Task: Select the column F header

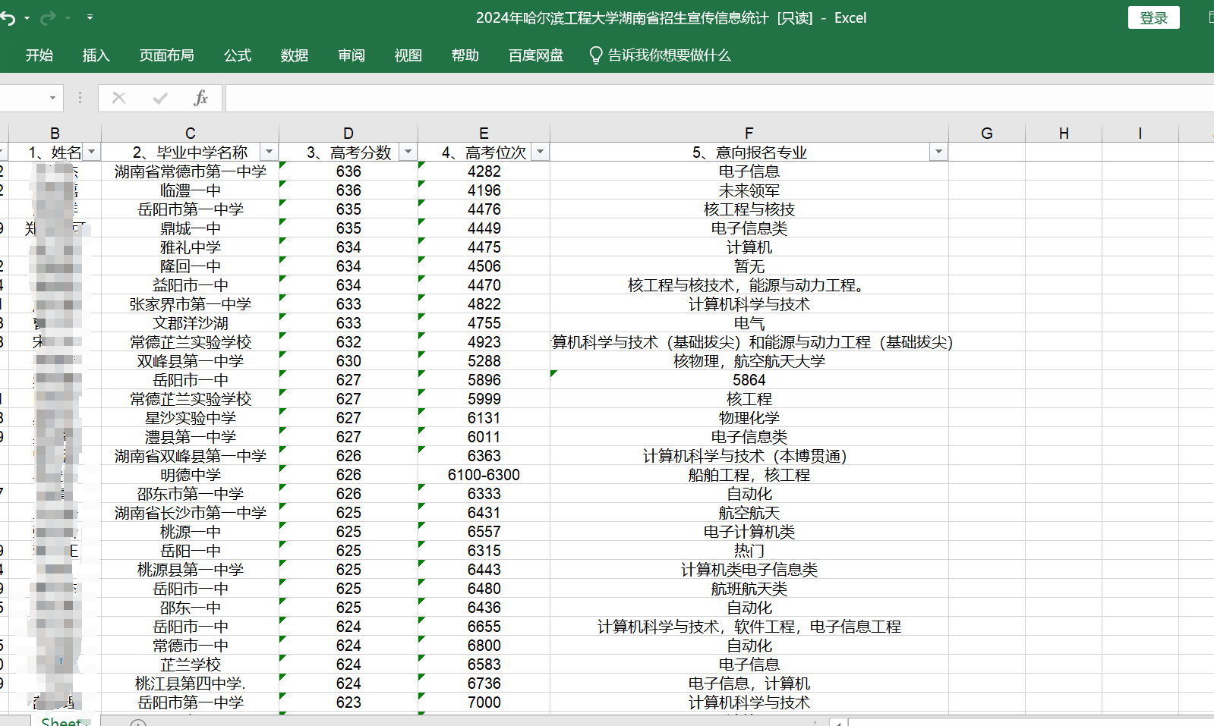Action: point(749,134)
